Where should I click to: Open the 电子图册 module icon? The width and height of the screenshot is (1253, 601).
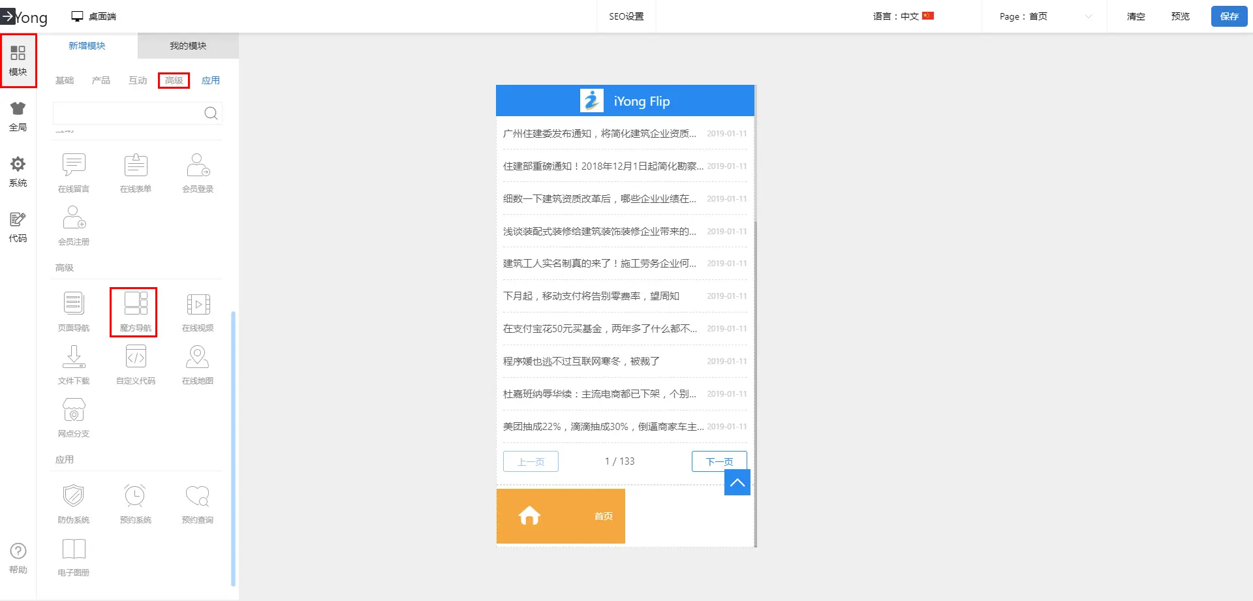pyautogui.click(x=74, y=549)
